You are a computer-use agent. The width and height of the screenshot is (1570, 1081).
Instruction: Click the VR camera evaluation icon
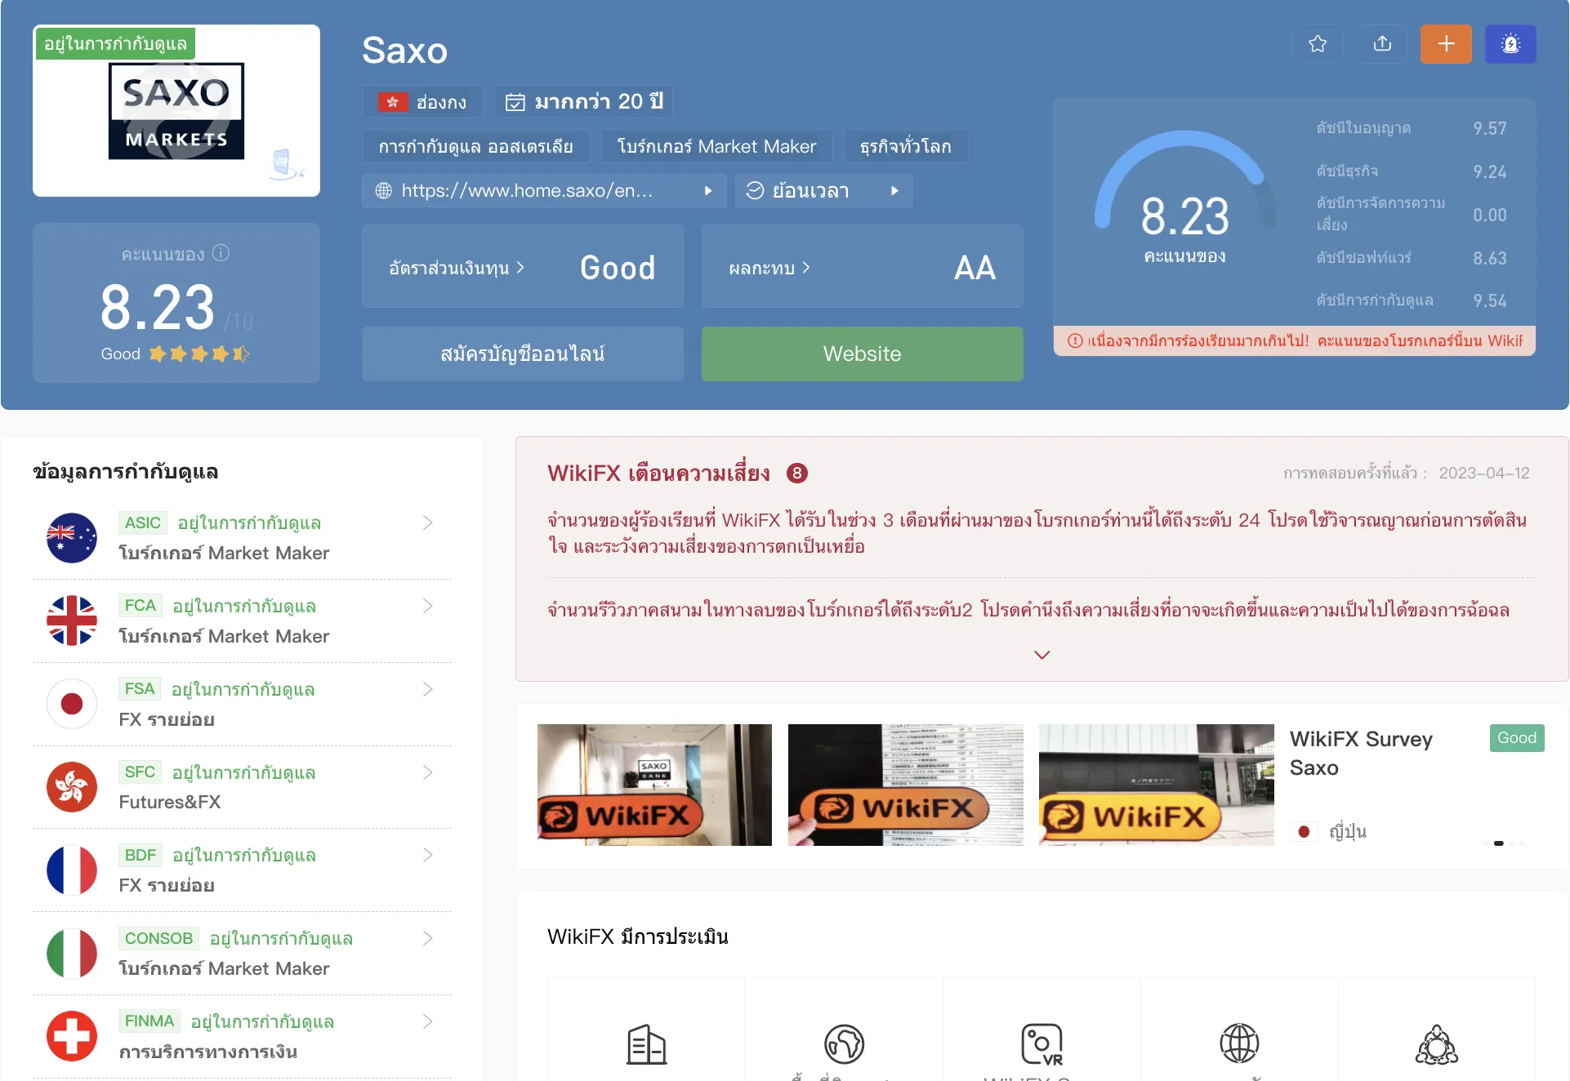pos(1041,1044)
